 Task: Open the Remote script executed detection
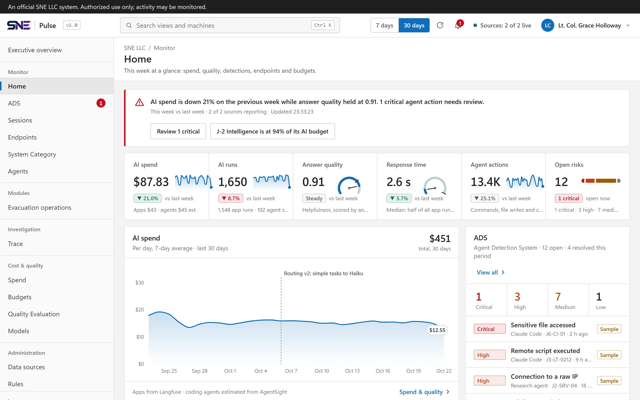(x=547, y=355)
